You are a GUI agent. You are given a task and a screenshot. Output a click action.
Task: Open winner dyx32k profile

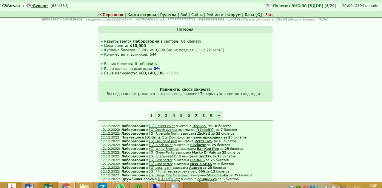(205, 156)
